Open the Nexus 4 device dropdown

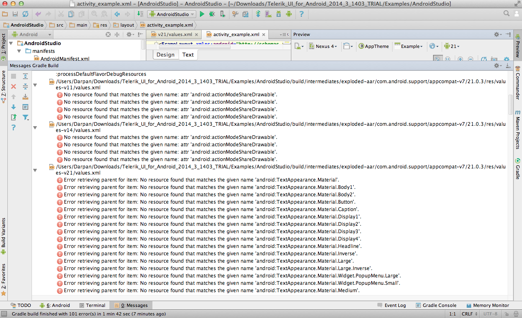323,46
